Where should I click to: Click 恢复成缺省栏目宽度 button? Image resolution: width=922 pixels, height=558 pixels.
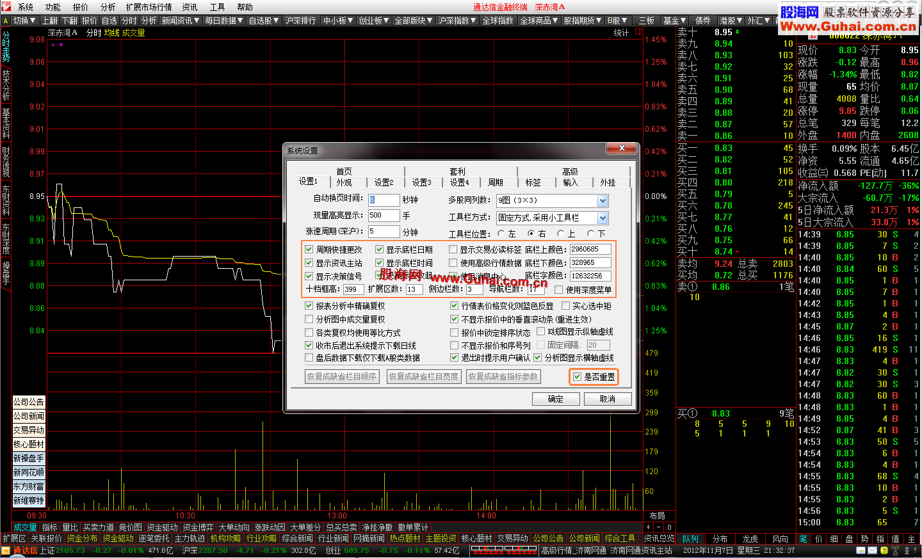[x=424, y=376]
